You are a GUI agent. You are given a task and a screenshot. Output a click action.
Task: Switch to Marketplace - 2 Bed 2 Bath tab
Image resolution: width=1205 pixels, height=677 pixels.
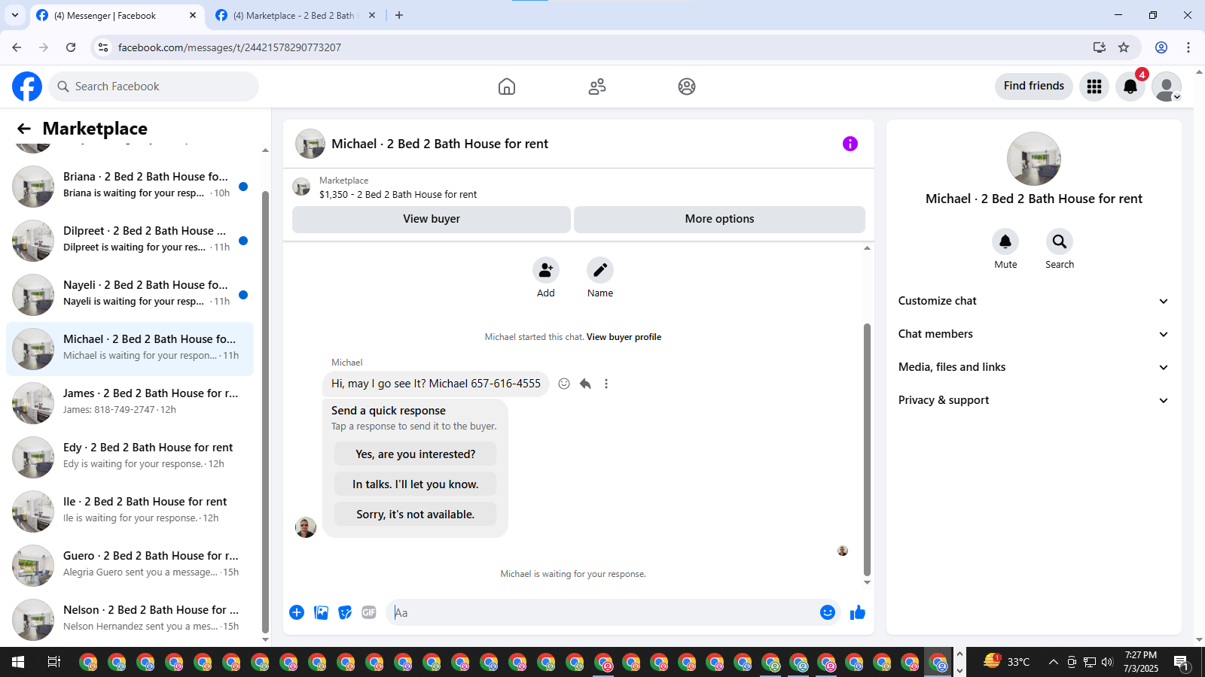(x=296, y=16)
